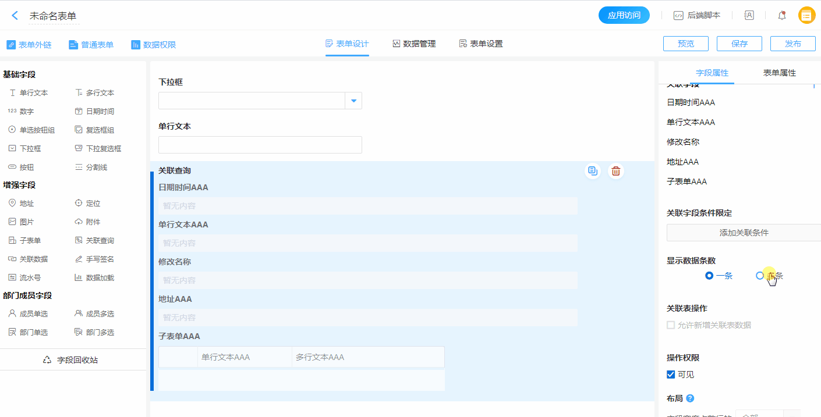Select the 手写签名 field type
821x417 pixels.
(x=94, y=259)
